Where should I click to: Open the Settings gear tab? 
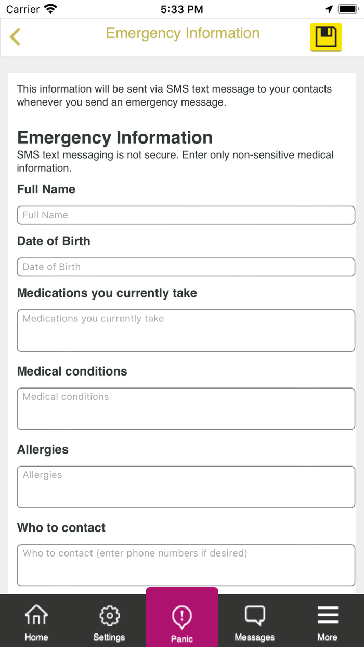(109, 623)
